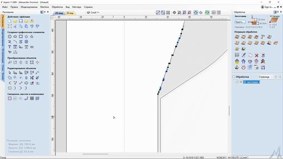This screenshot has width=283, height=159.
Task: Click Sign in account link
Action: (x=267, y=7)
